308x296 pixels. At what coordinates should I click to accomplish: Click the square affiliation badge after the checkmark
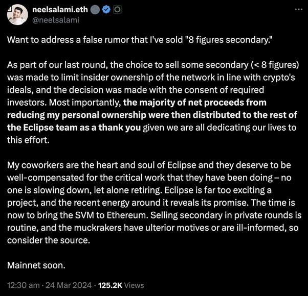pyautogui.click(x=117, y=10)
